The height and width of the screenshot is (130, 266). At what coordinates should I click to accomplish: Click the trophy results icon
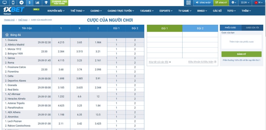click(x=46, y=3)
